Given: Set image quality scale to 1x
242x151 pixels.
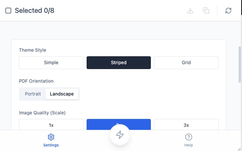Looking at the screenshot, I should tap(51, 125).
